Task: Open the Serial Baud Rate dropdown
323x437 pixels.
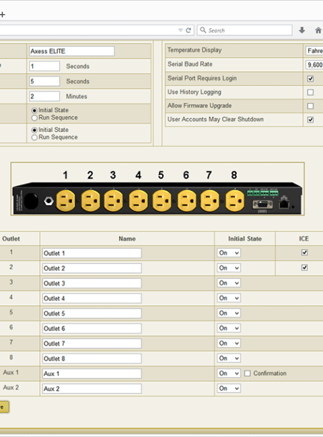Action: point(314,65)
